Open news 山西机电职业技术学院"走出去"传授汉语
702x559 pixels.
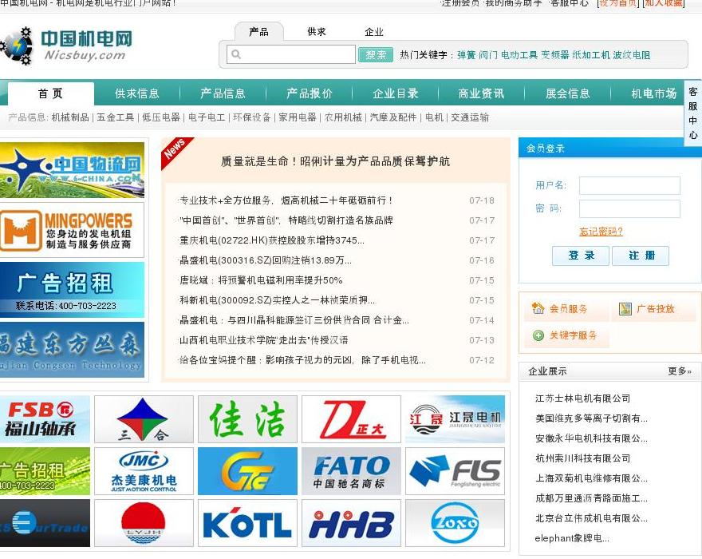pos(264,340)
